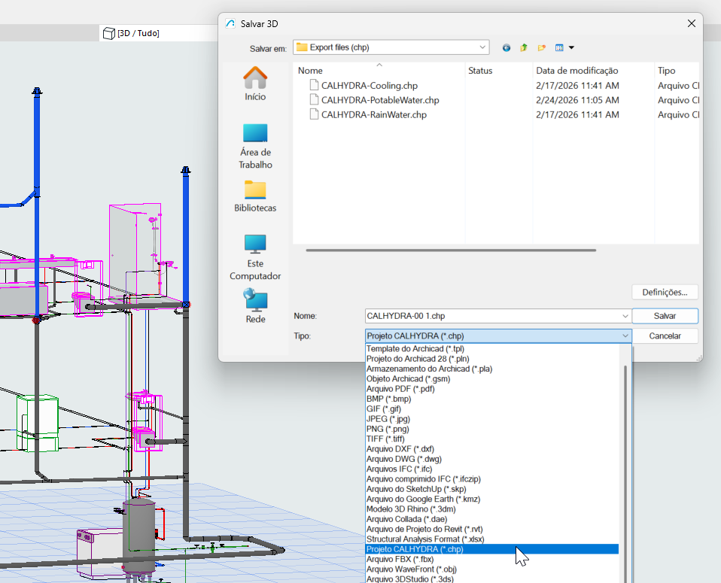Select Este Computador in sidebar
Viewport: 721px width, 583px height.
tap(255, 257)
